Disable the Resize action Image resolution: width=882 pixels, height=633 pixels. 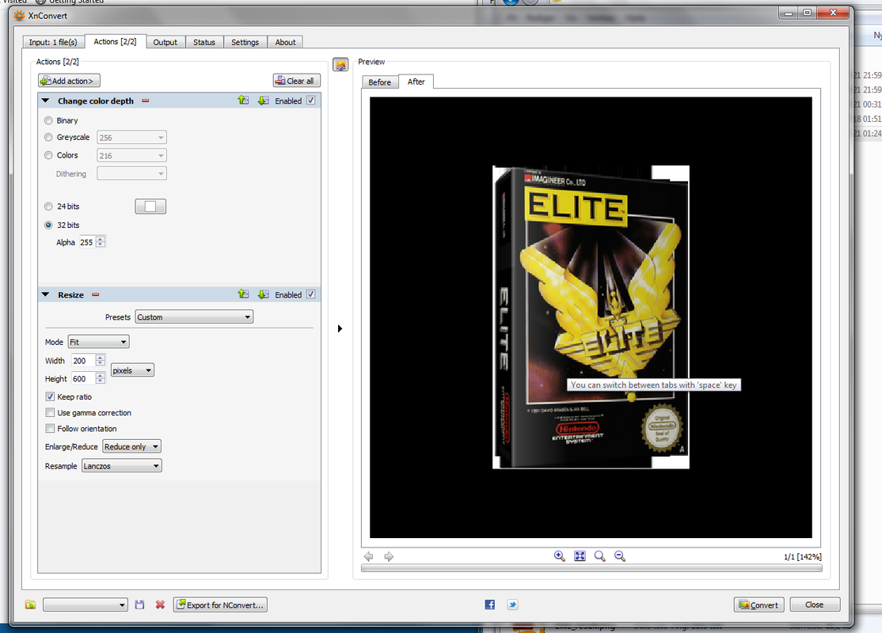pyautogui.click(x=310, y=294)
